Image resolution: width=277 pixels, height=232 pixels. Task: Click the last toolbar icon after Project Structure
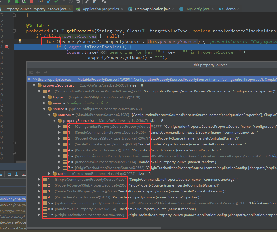(x=104, y=2)
